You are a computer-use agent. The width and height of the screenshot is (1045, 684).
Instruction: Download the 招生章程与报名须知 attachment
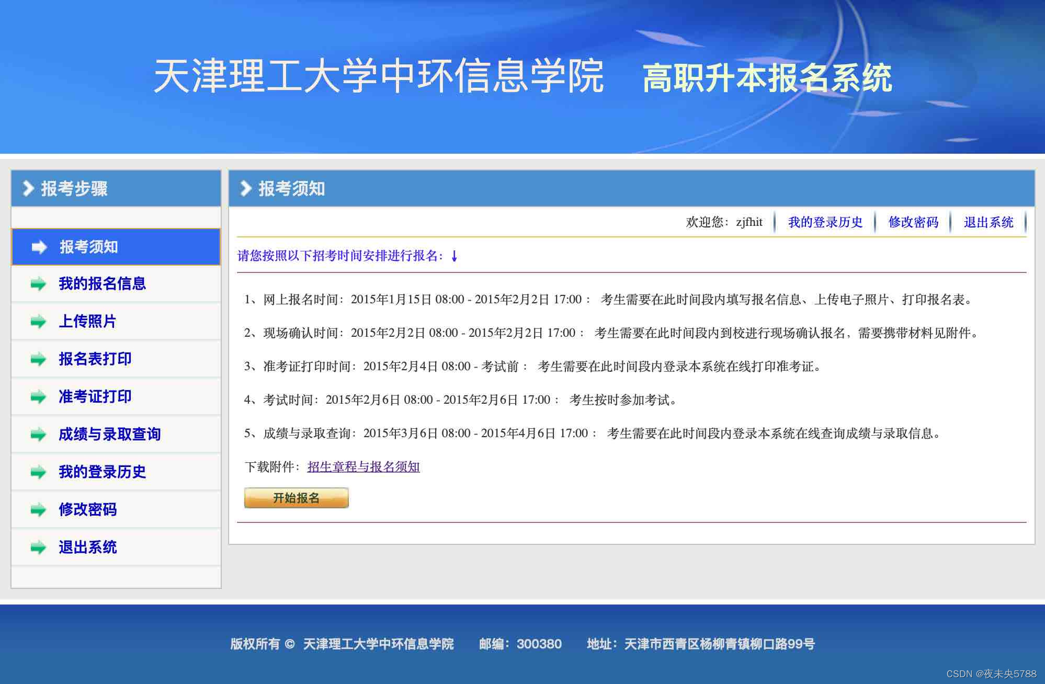click(x=364, y=467)
